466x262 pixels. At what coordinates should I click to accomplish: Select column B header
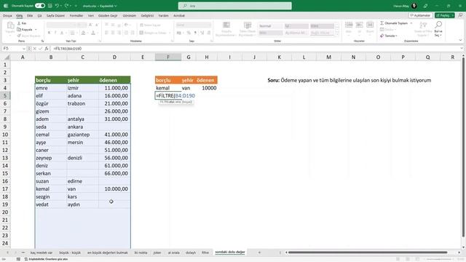(x=51, y=57)
